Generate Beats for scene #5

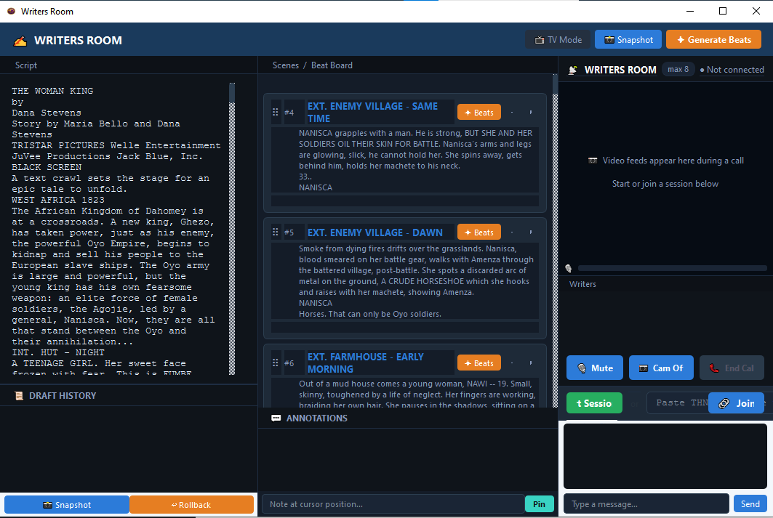[478, 232]
